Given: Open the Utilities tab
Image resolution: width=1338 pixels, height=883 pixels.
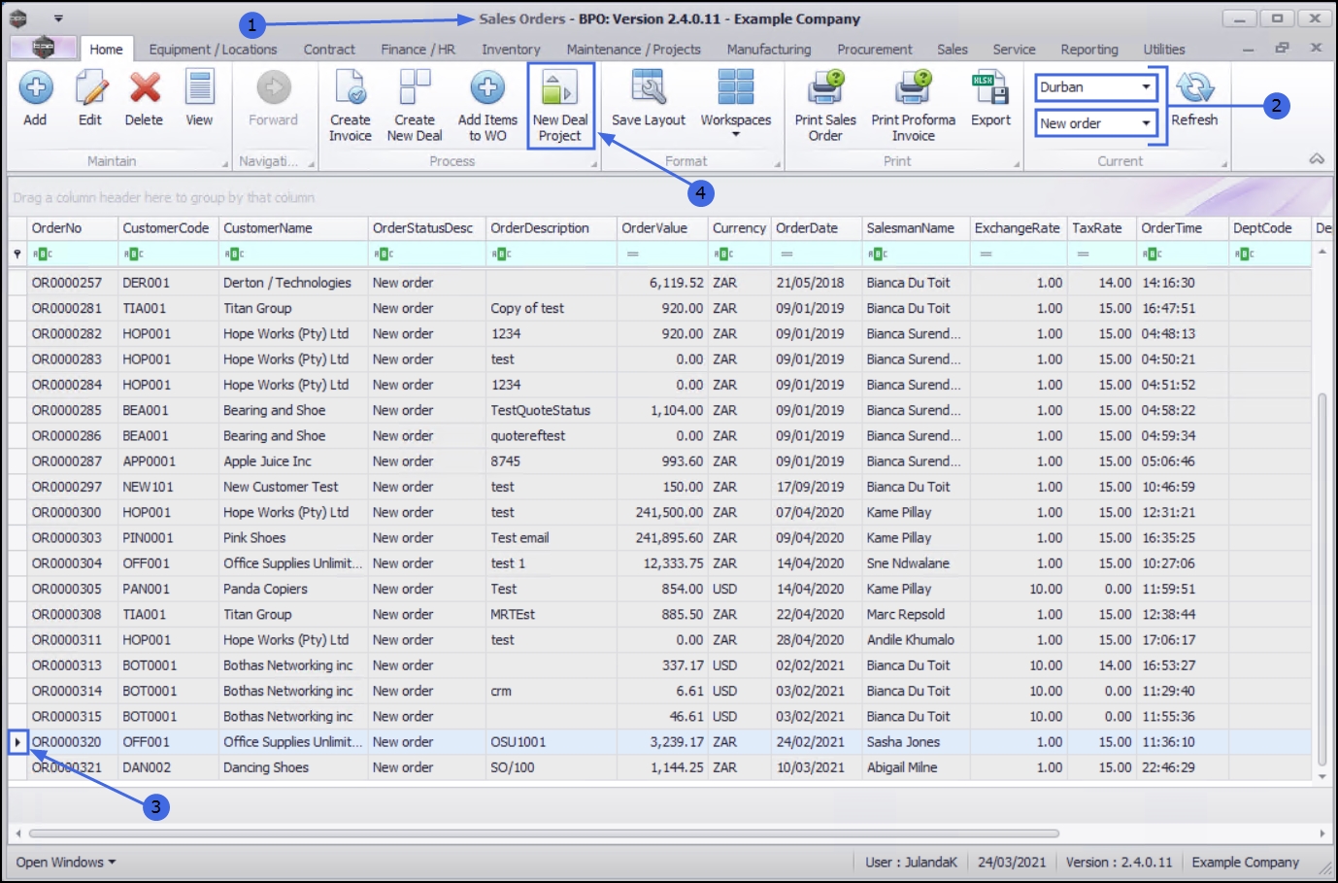Looking at the screenshot, I should (1163, 50).
